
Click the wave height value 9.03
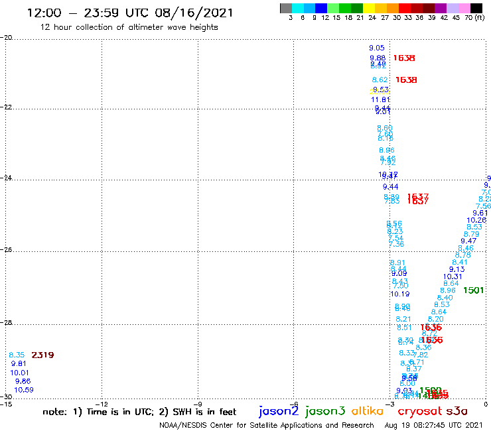[x=404, y=391]
